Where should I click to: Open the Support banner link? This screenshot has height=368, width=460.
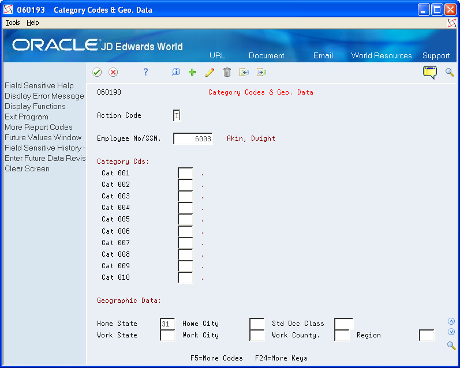click(436, 55)
